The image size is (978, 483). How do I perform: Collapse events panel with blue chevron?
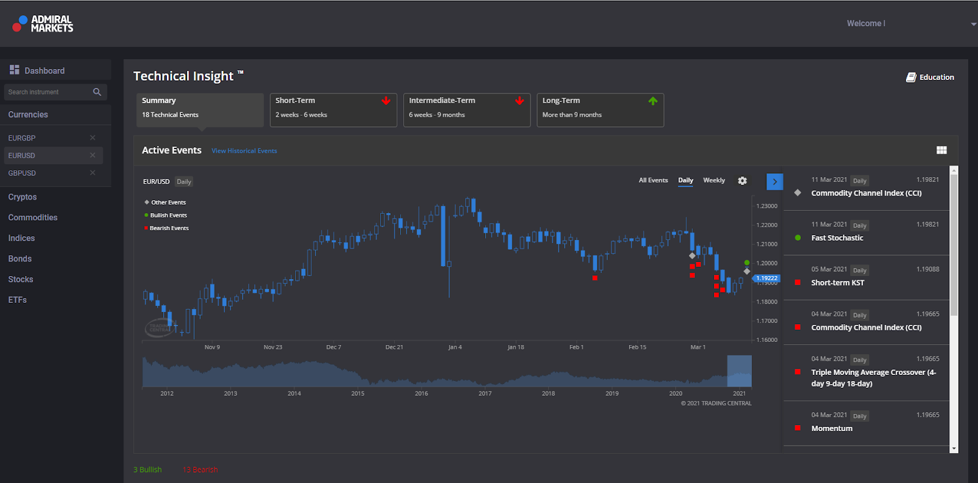774,181
